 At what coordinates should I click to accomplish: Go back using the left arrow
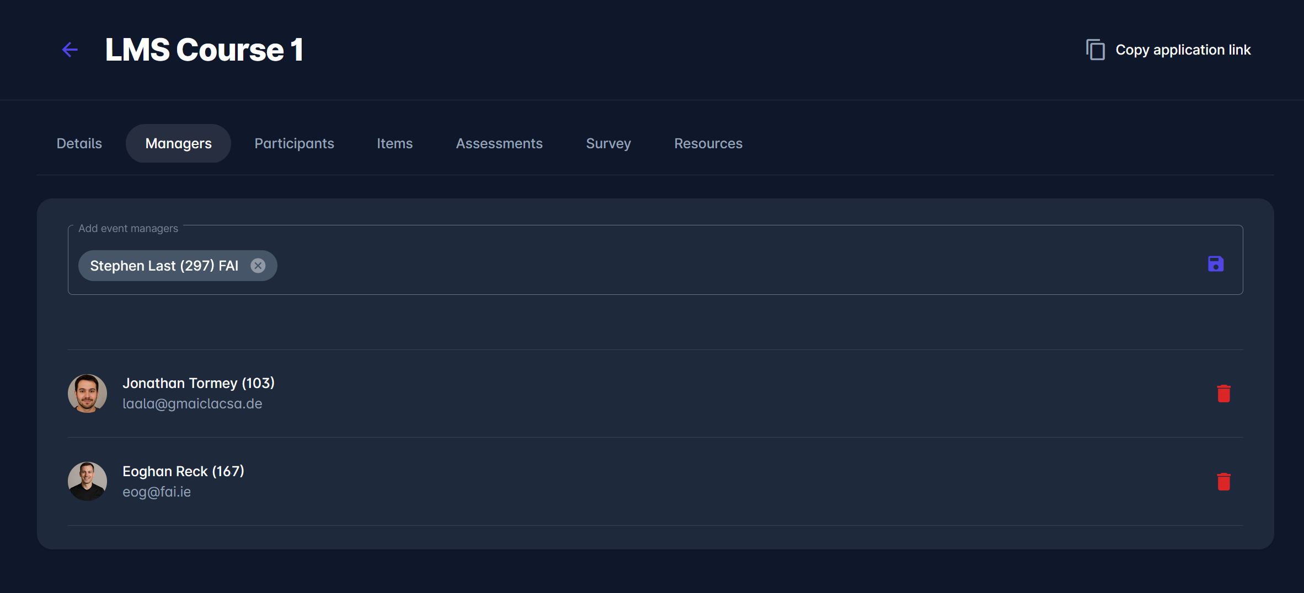(70, 50)
